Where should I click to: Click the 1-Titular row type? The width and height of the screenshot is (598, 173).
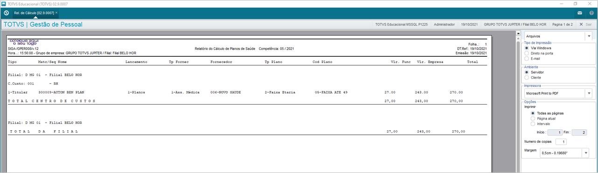coord(18,92)
